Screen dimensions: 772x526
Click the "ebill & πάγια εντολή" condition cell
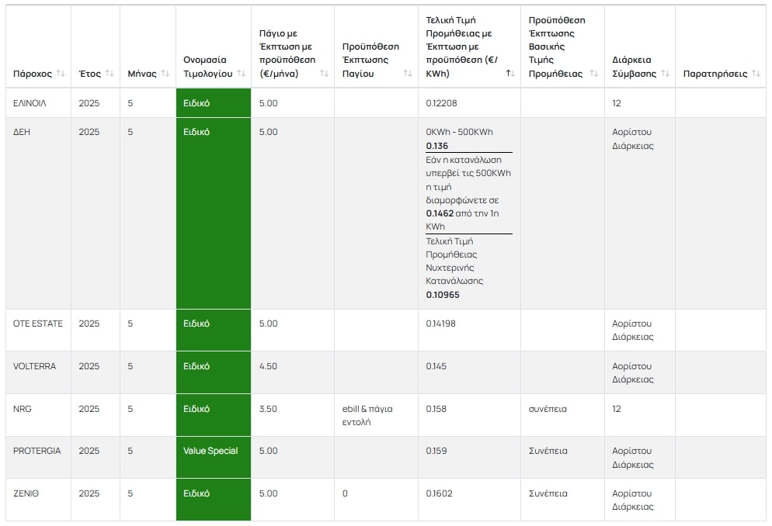click(367, 415)
